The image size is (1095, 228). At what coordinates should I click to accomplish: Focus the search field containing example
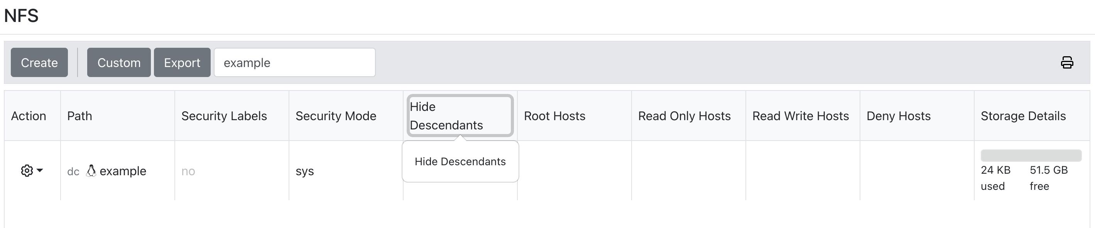tap(294, 62)
